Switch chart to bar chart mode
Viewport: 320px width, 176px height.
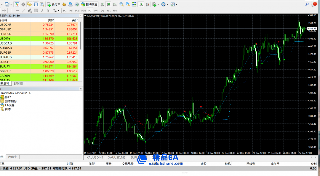pyautogui.click(x=102, y=4)
